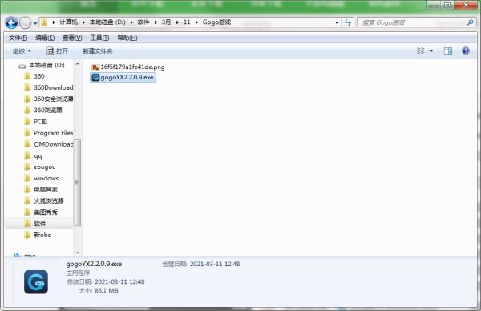This screenshot has height=311, width=481.
Task: Select 3月 in the address breadcrumb
Action: (166, 22)
